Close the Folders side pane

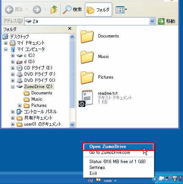tap(70, 29)
